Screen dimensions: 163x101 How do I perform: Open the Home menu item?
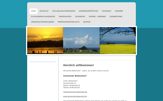point(33,11)
